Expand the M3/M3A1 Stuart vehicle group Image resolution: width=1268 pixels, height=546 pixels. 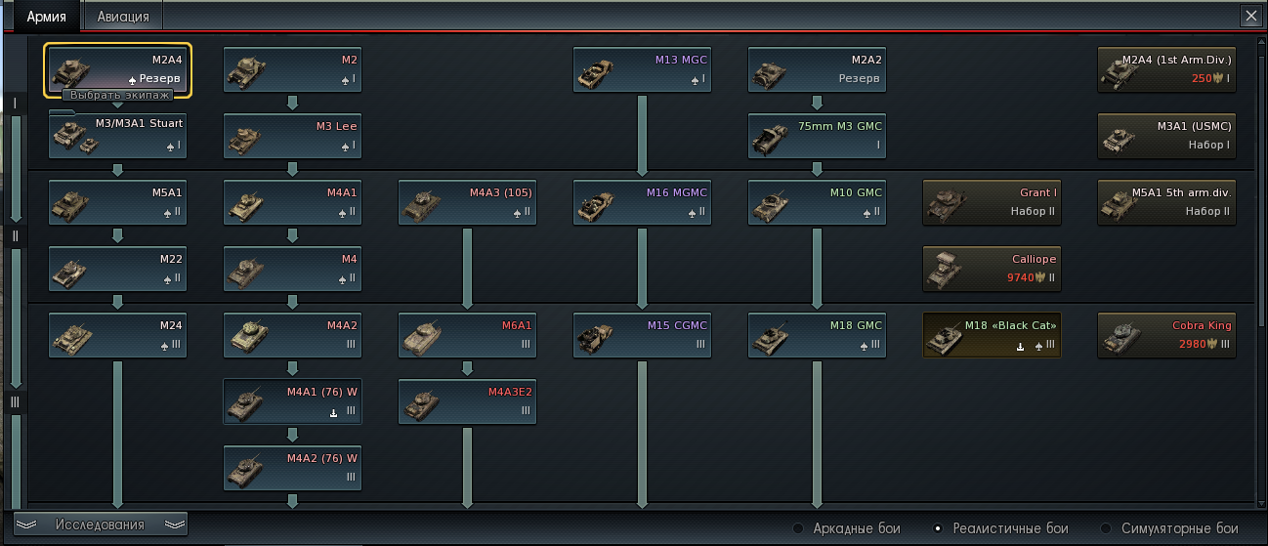click(x=117, y=135)
